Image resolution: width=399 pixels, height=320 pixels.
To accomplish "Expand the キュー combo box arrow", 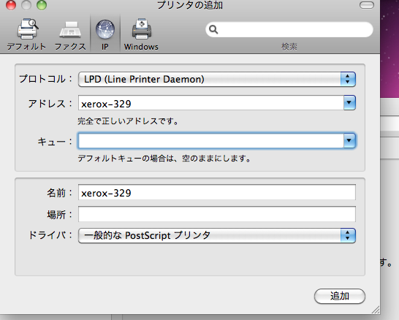I will 349,140.
